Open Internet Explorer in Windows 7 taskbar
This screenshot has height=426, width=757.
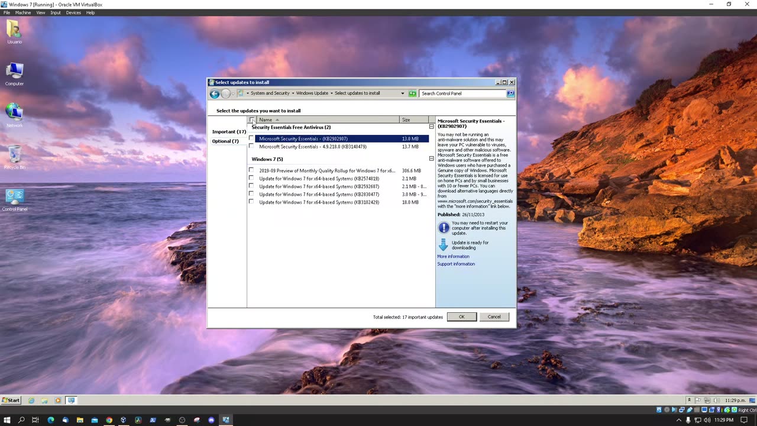[31, 401]
